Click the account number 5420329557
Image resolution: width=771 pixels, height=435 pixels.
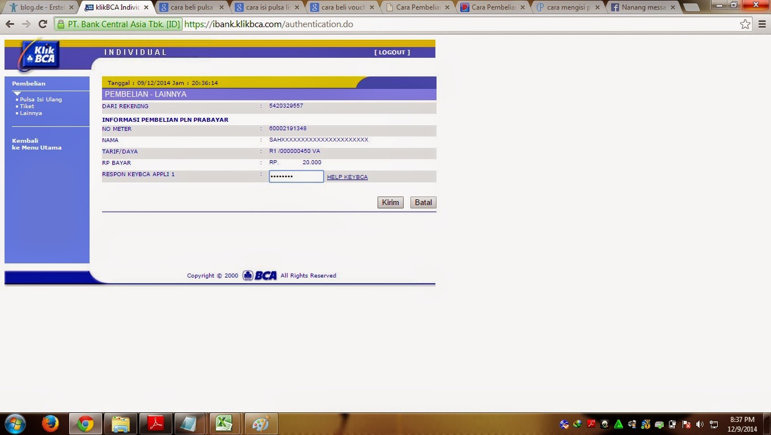(286, 106)
